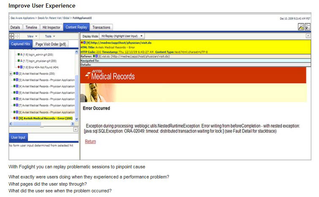The width and height of the screenshot is (319, 197).
Task: Click the hits tree vertical scrollbar thumb
Action: [76, 95]
